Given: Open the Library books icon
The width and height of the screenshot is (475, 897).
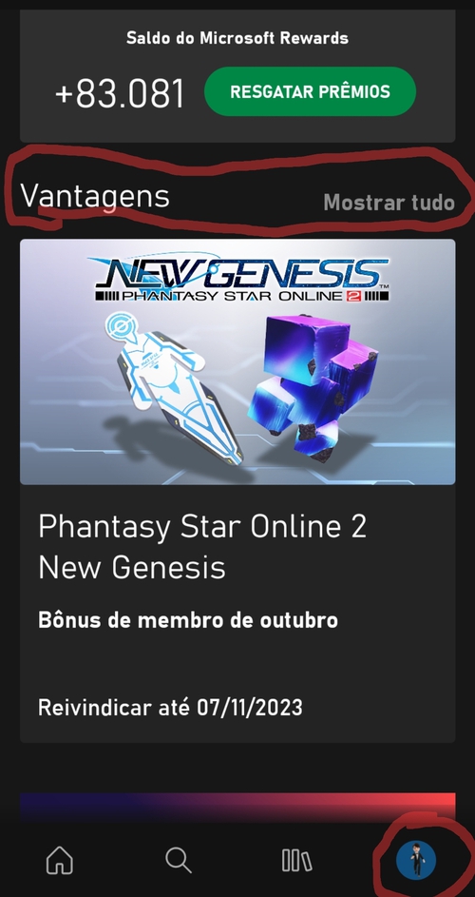Looking at the screenshot, I should 296,860.
